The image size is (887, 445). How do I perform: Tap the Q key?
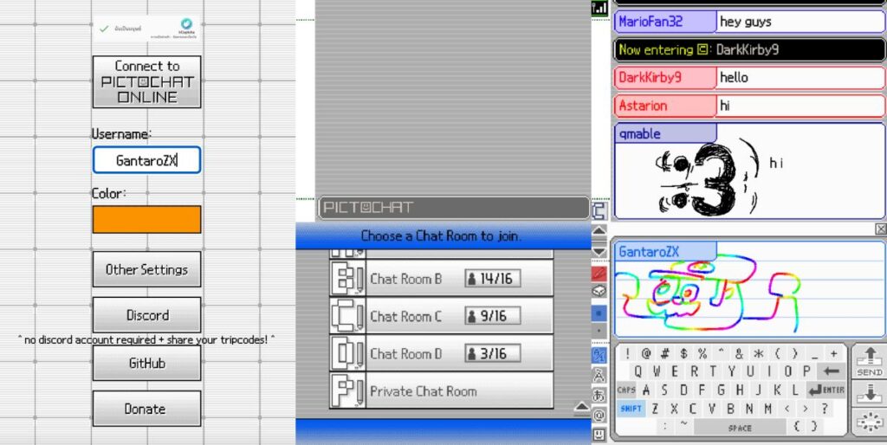click(x=638, y=371)
